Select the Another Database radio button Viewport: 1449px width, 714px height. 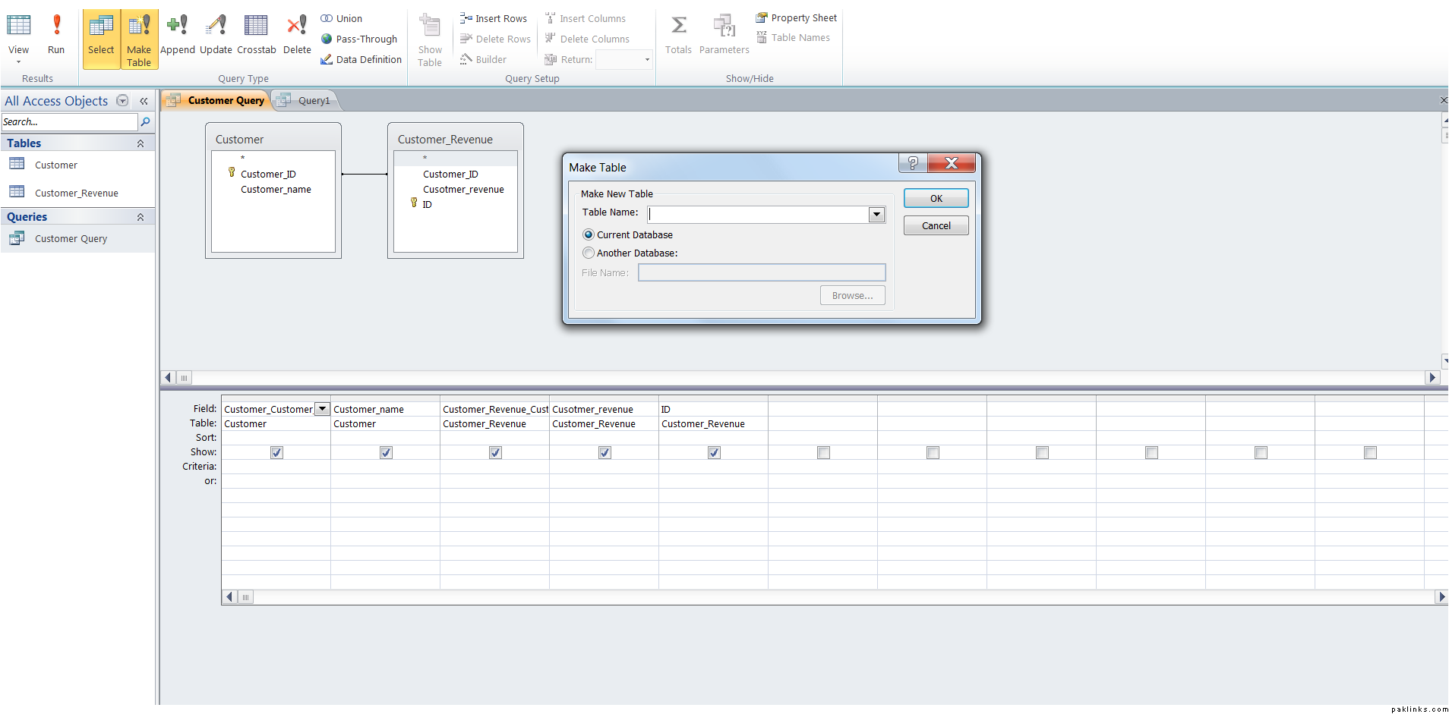point(589,253)
